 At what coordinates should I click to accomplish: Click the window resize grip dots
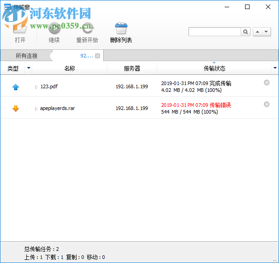[275, 261]
